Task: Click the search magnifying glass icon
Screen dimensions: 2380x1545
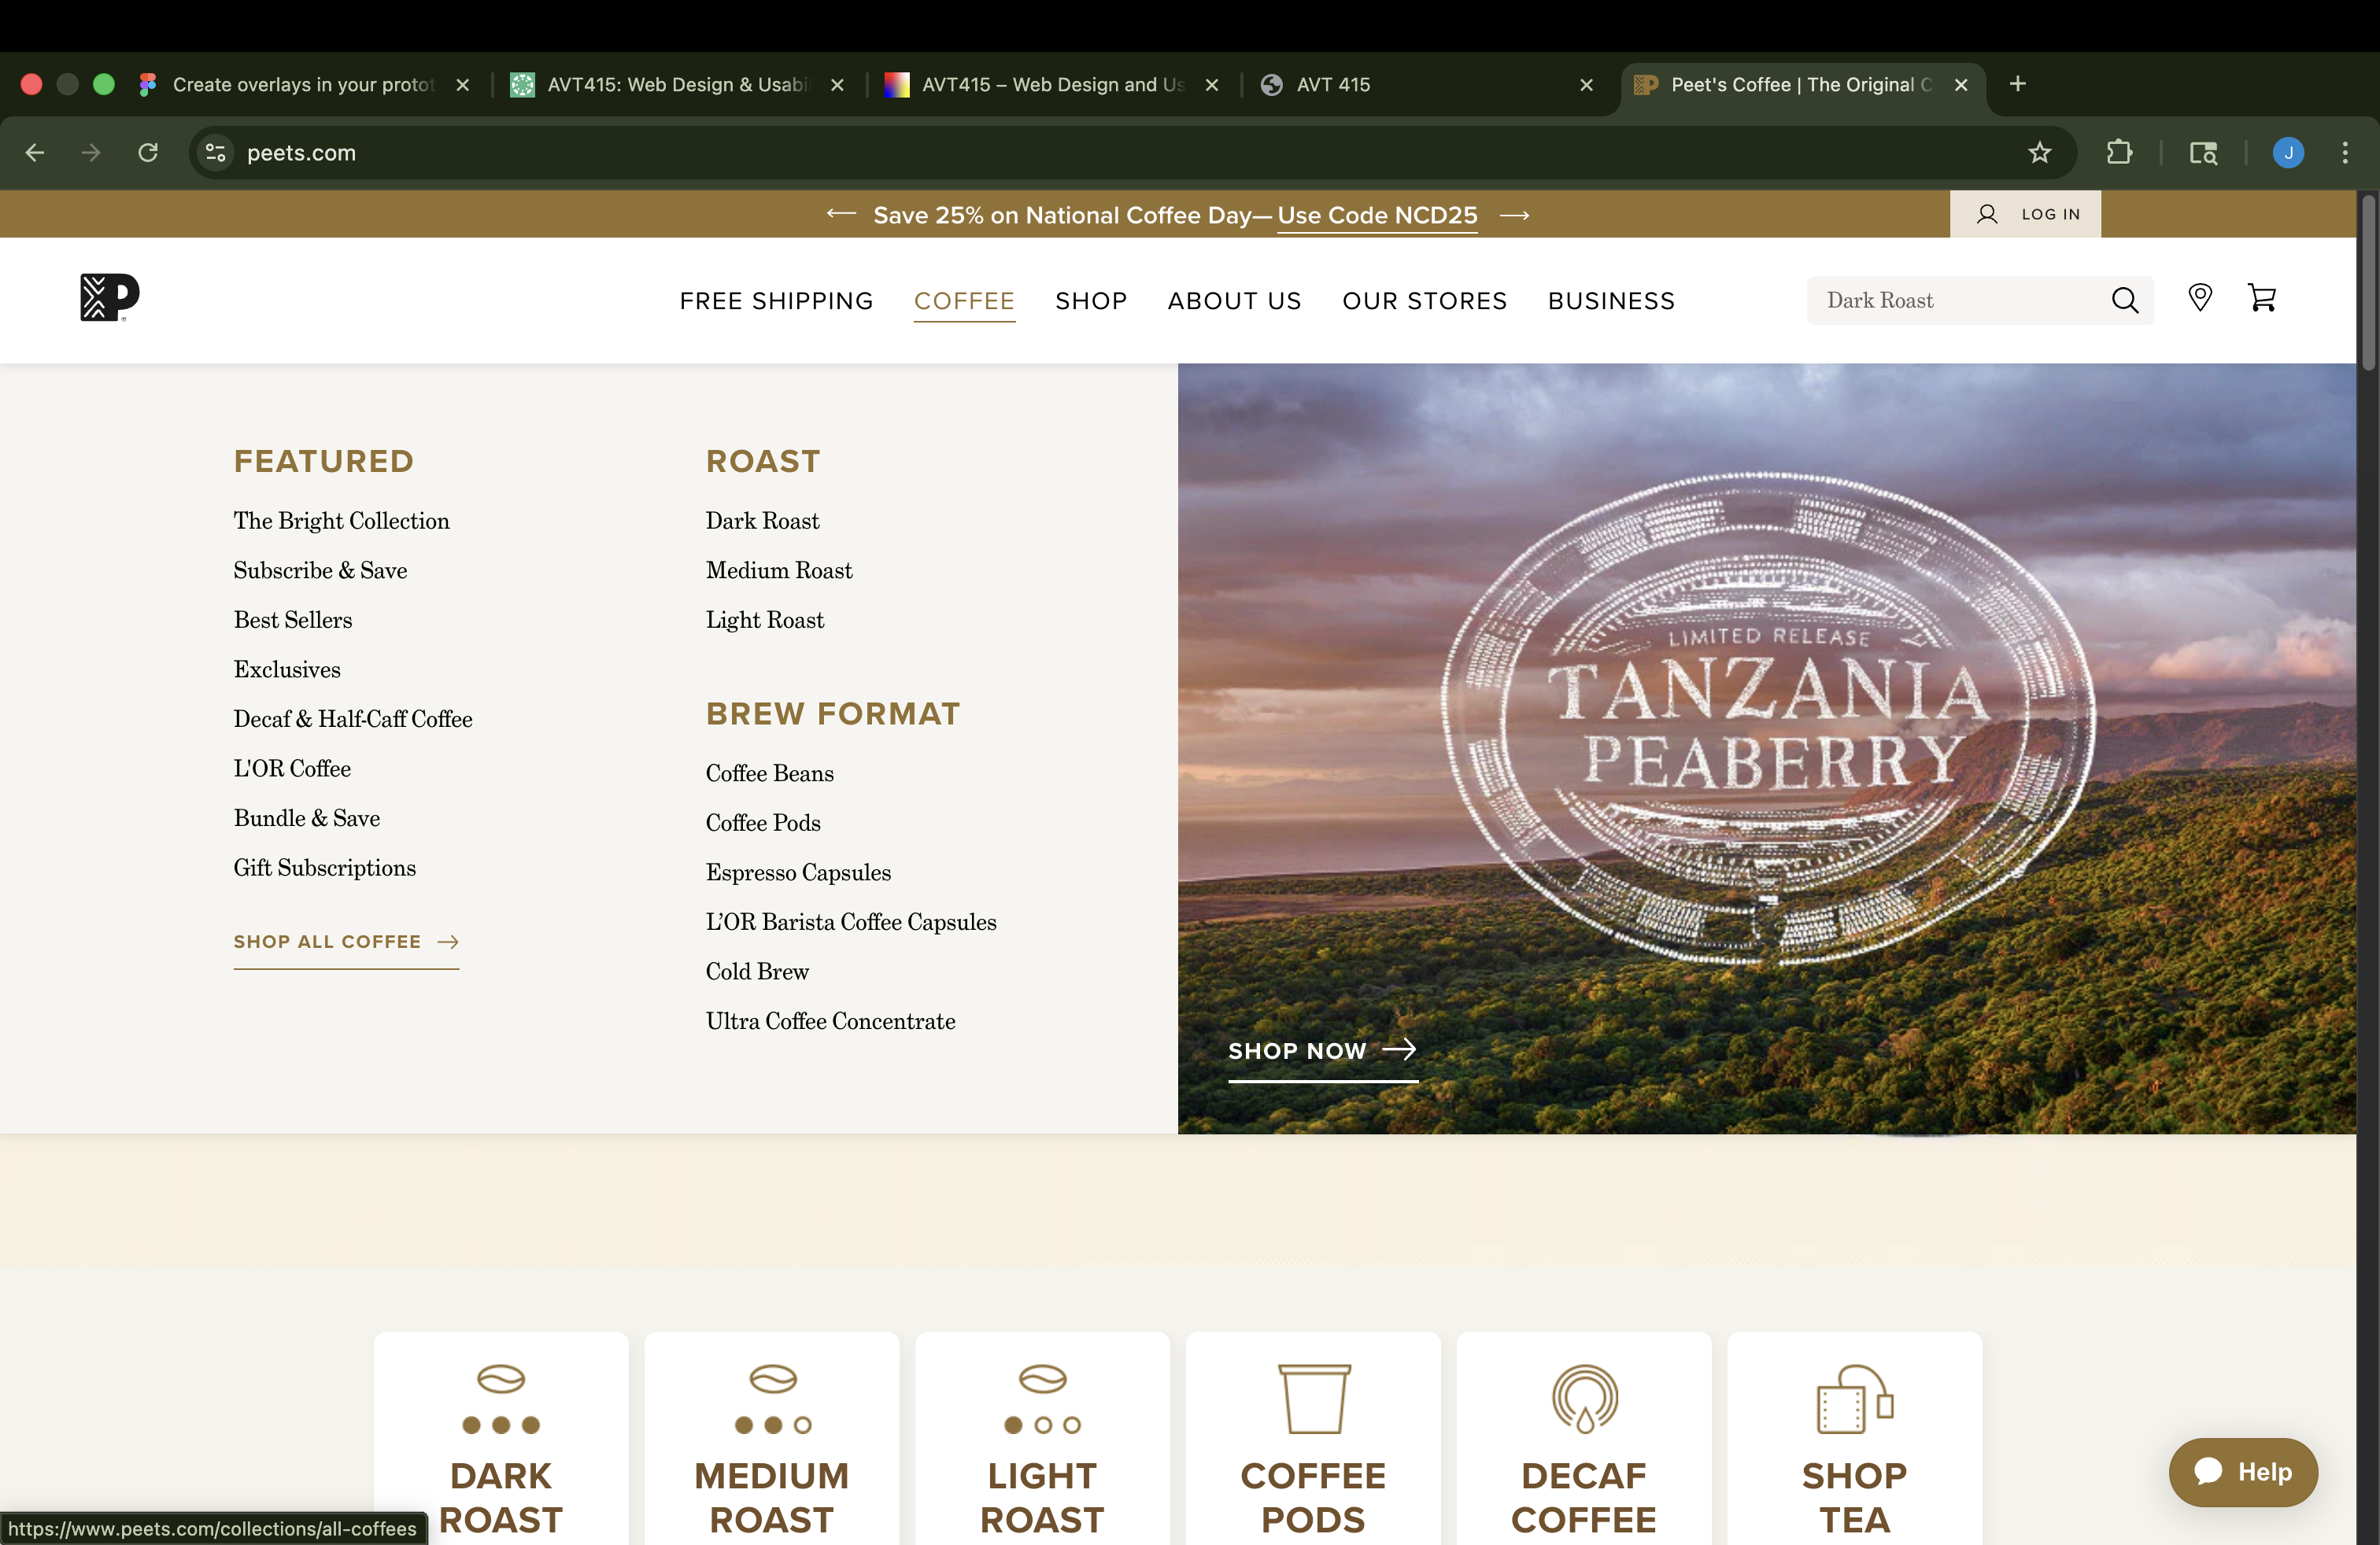Action: [2124, 300]
